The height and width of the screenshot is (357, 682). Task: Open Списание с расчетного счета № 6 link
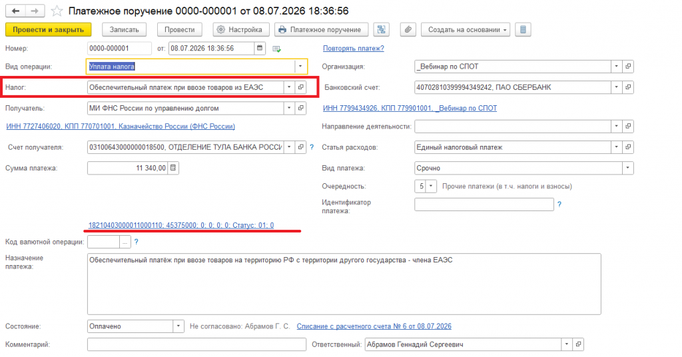tap(374, 326)
